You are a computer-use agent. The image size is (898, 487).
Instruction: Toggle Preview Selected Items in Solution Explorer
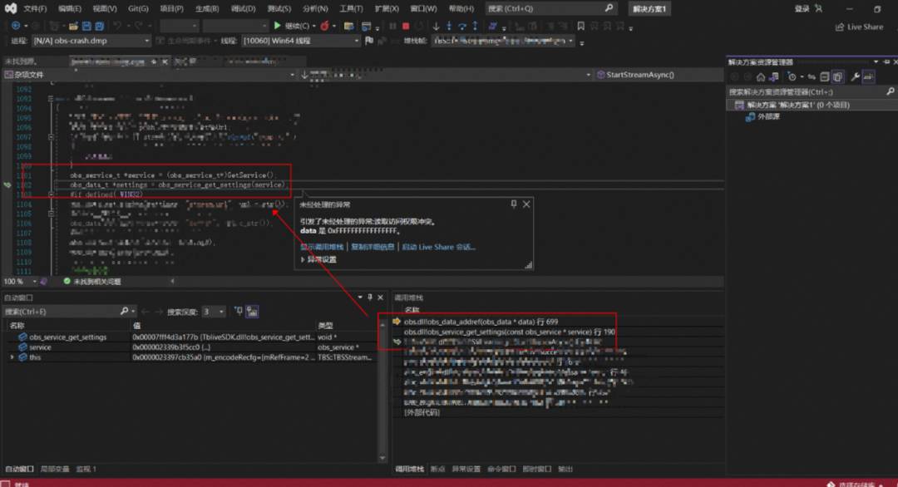tap(869, 76)
